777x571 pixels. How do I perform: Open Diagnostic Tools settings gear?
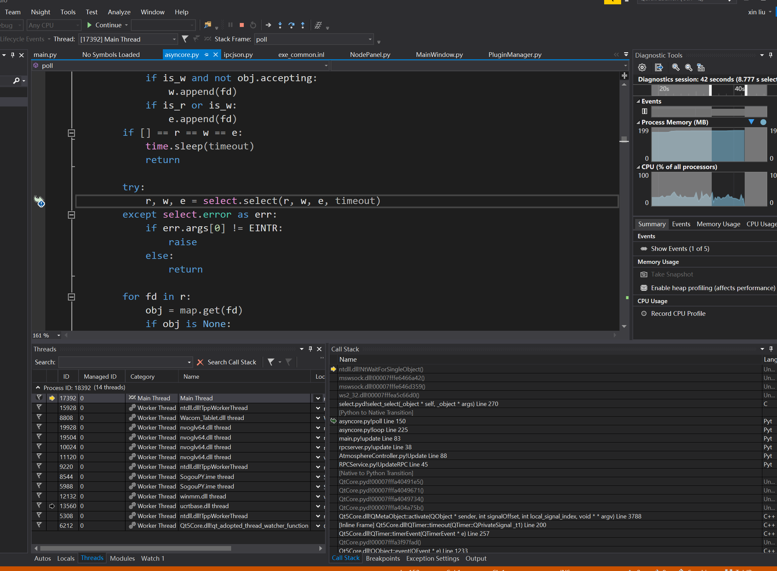coord(642,68)
